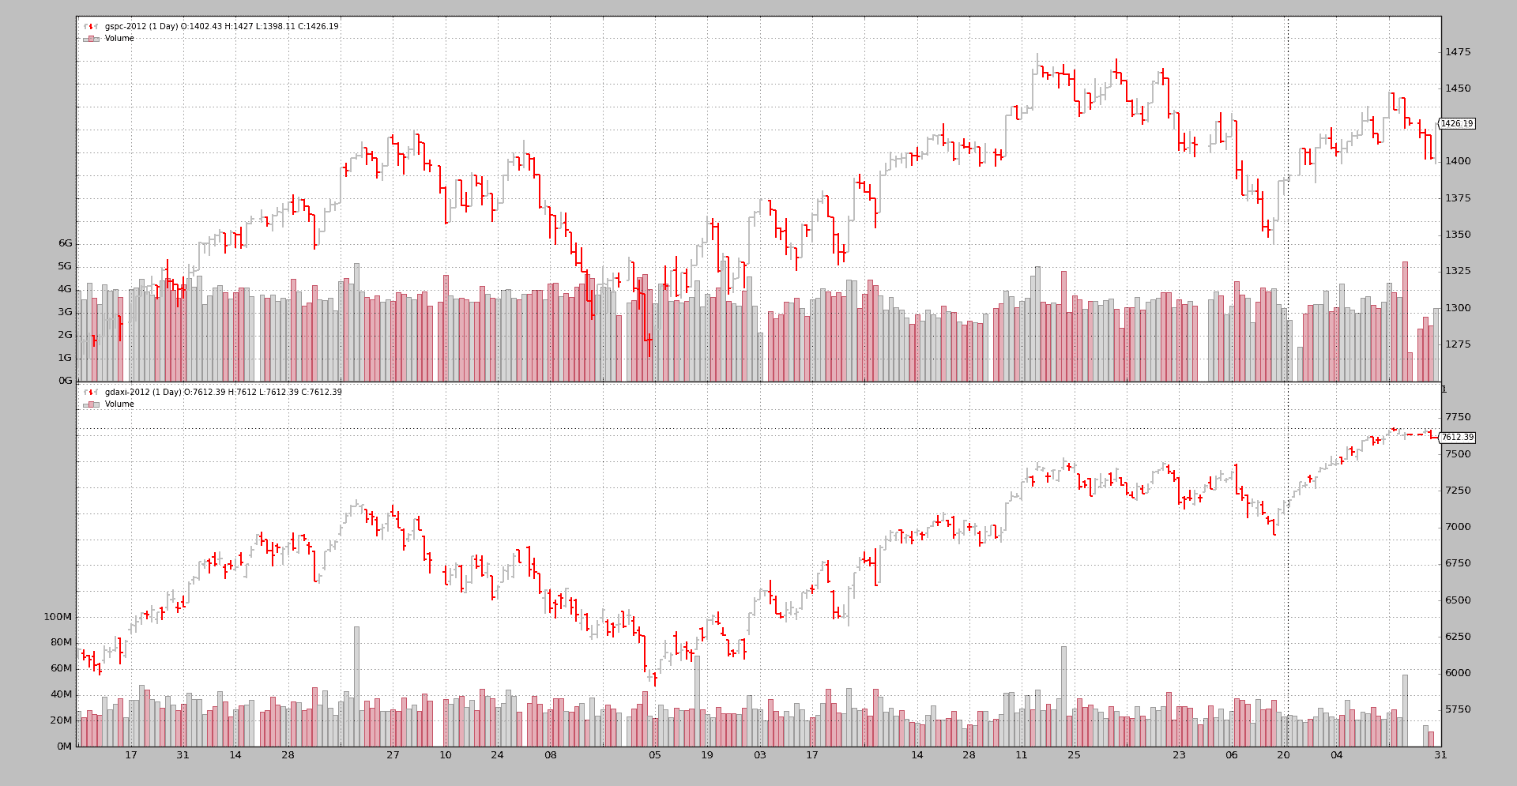Click the 100M volume axis label
The image size is (1517, 786).
pos(58,617)
